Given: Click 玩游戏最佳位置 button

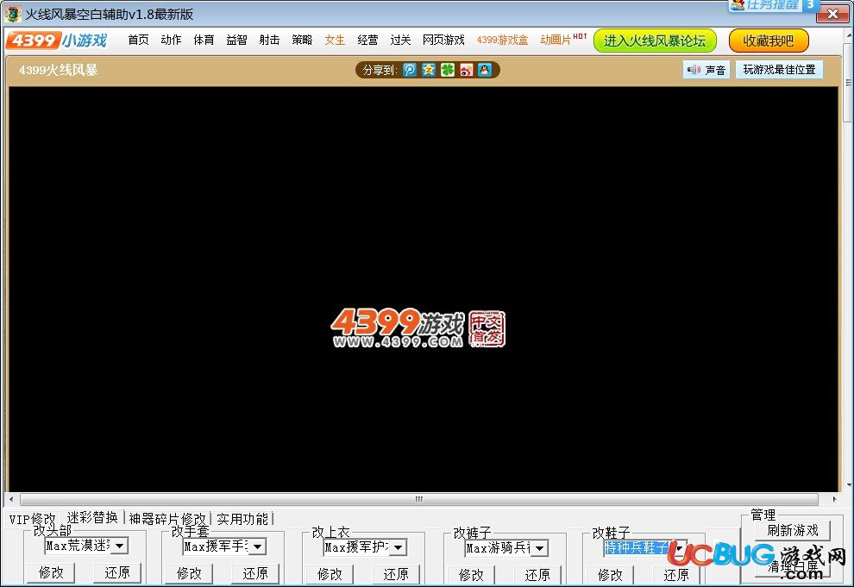Looking at the screenshot, I should (x=780, y=70).
